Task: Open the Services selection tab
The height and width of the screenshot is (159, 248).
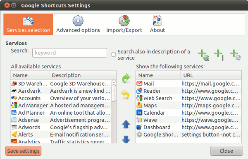Action: pyautogui.click(x=28, y=24)
